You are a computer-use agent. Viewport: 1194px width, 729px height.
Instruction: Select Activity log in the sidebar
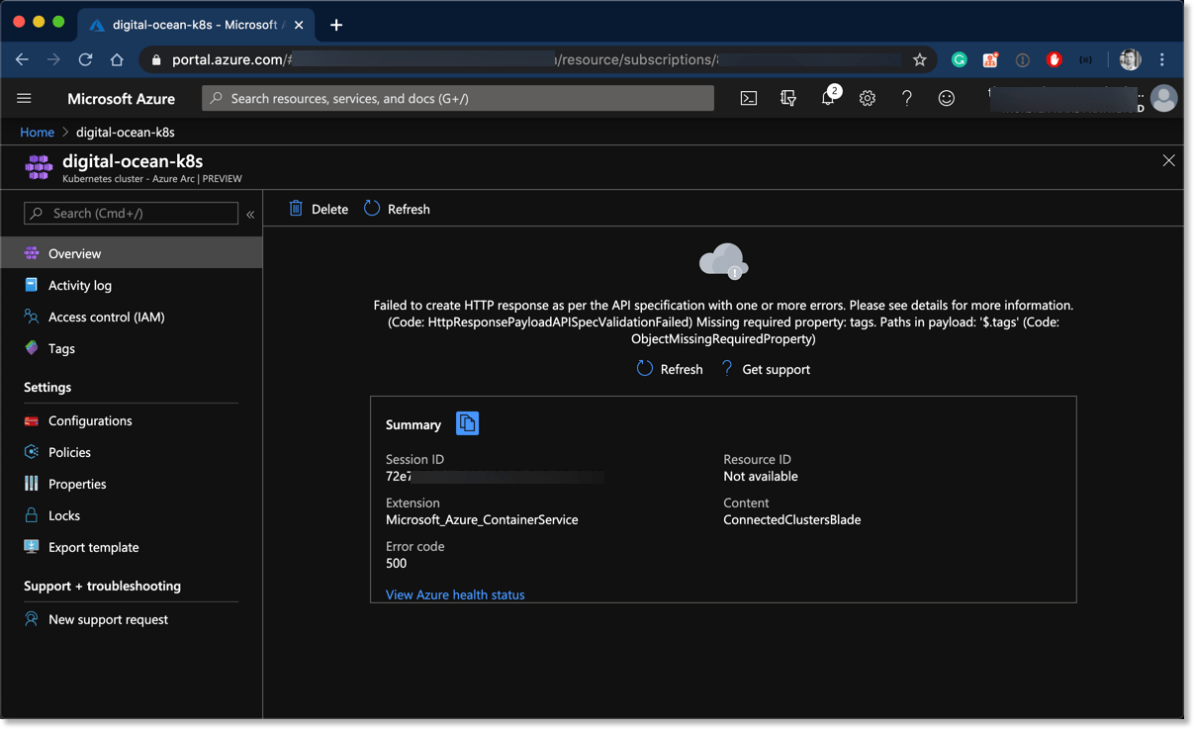coord(80,285)
